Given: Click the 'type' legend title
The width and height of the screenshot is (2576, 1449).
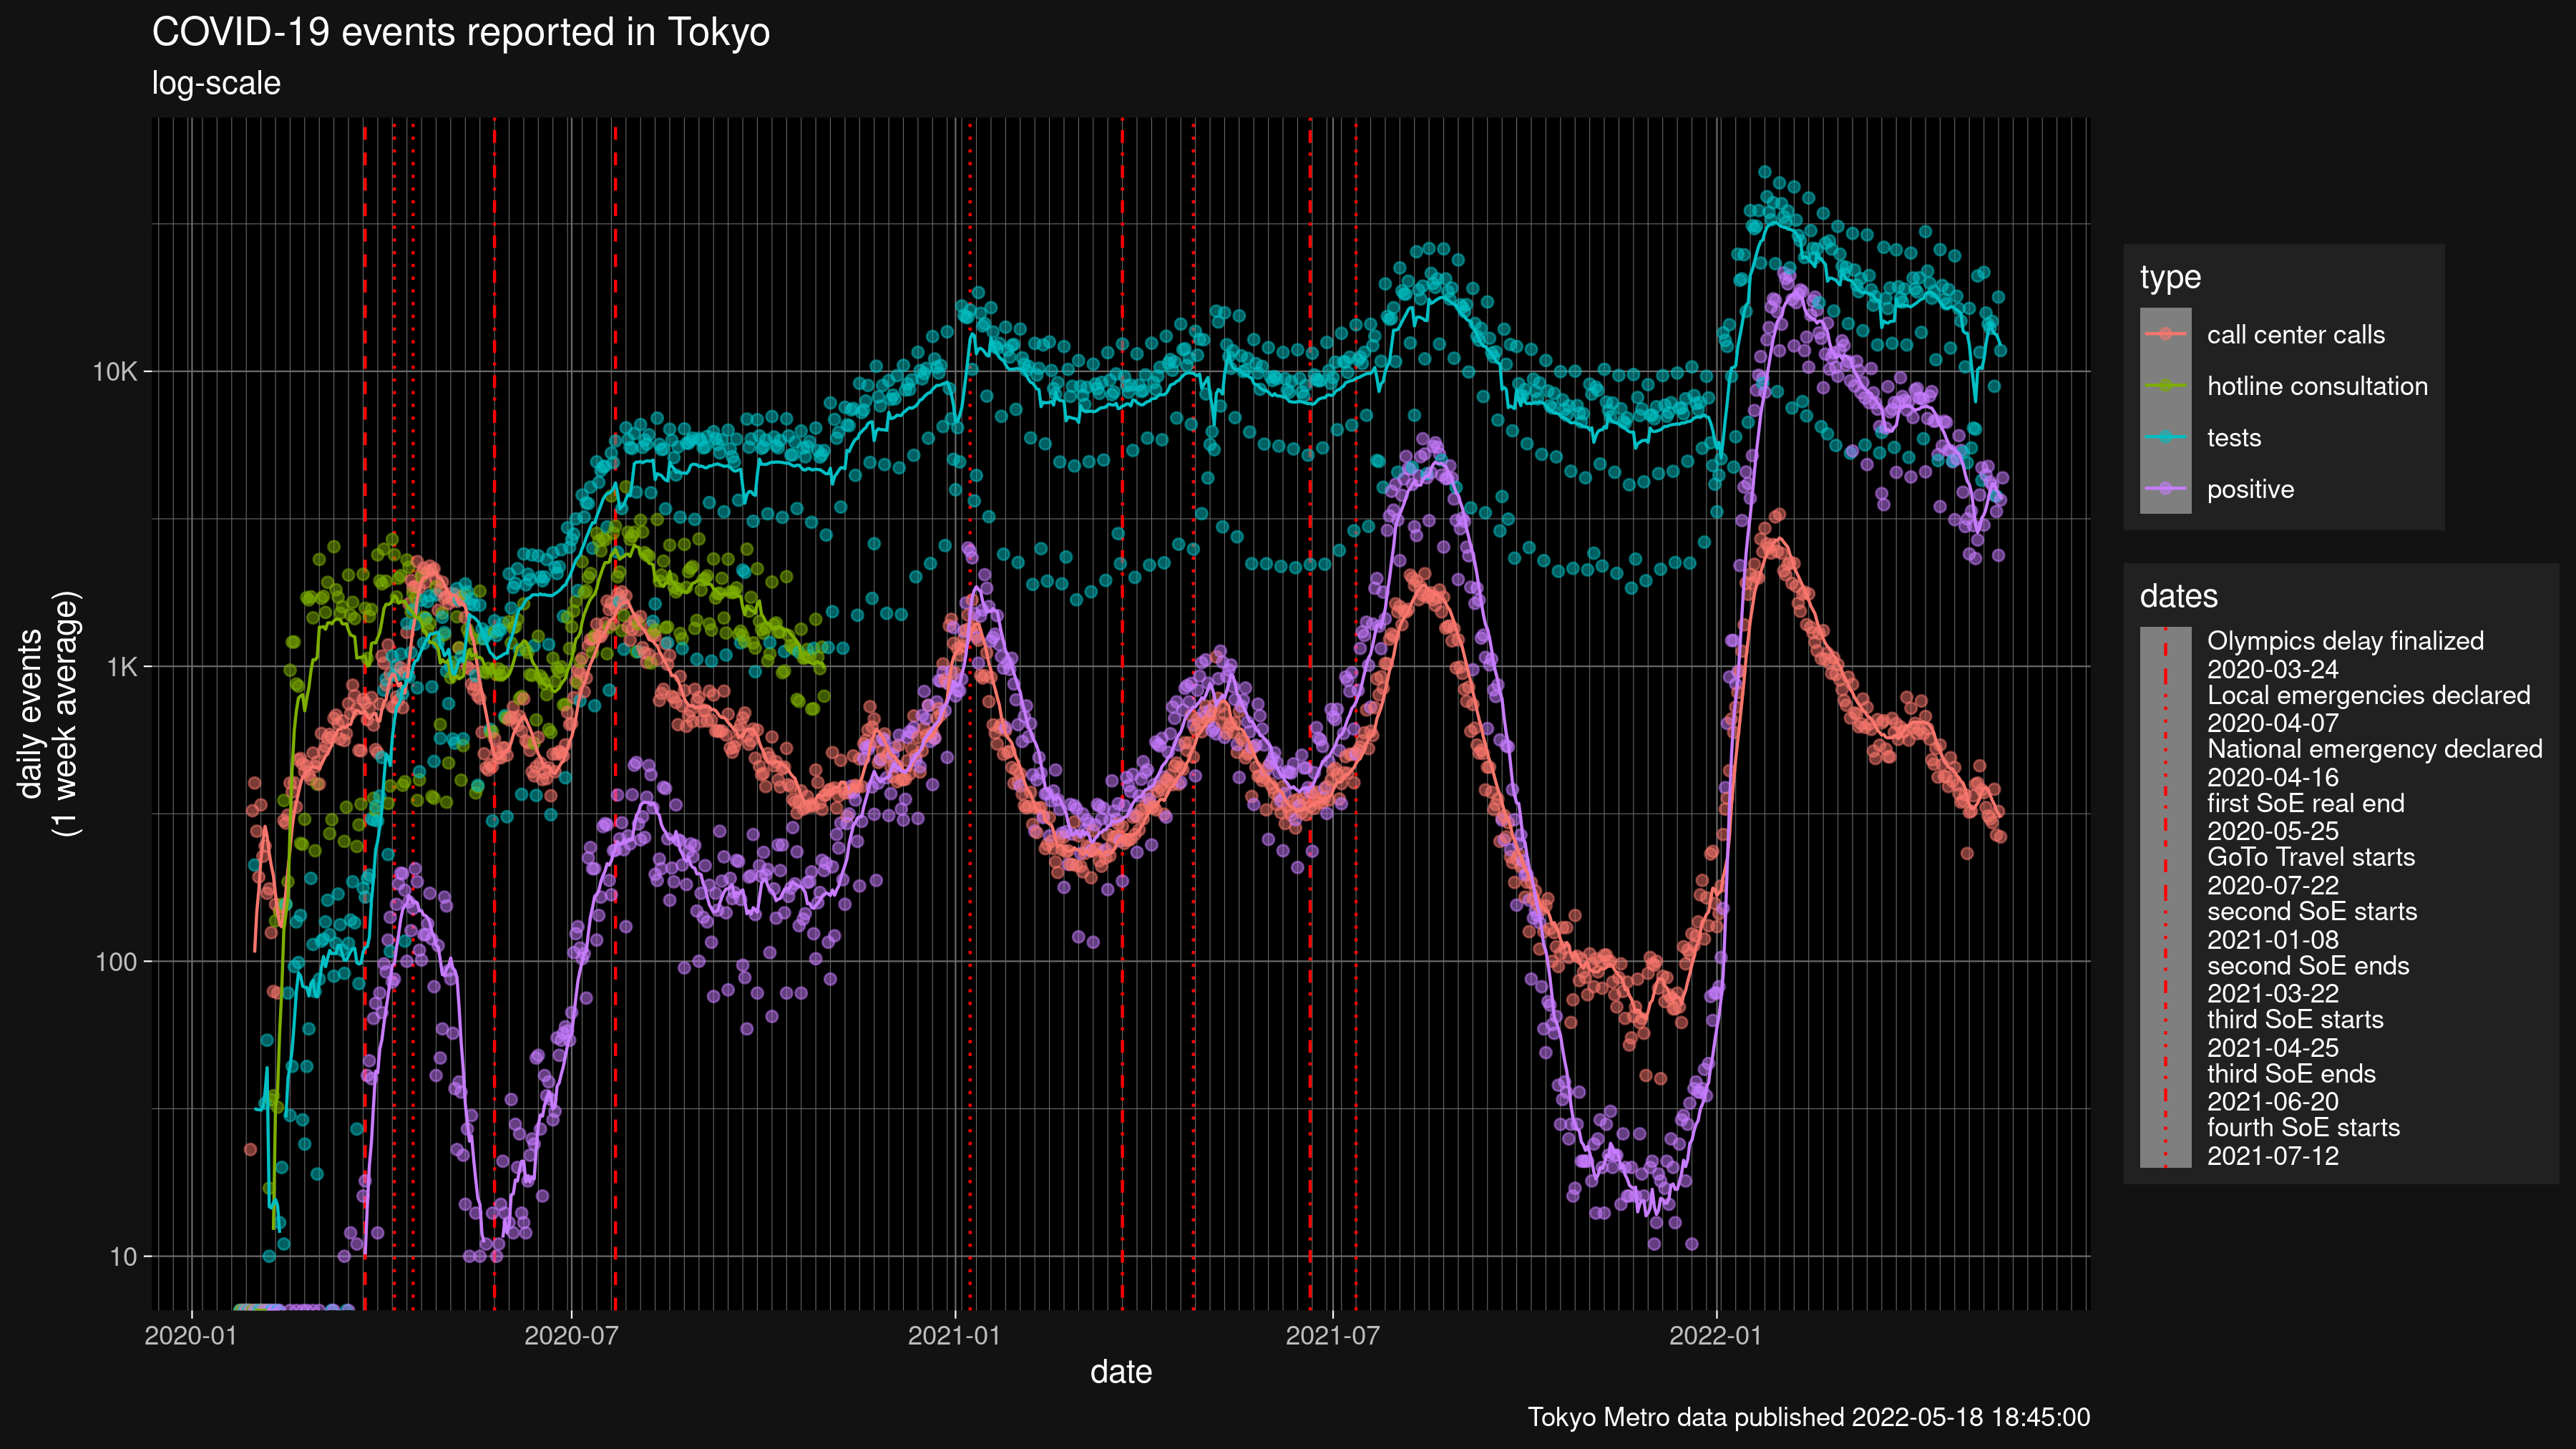Looking at the screenshot, I should coord(2170,277).
